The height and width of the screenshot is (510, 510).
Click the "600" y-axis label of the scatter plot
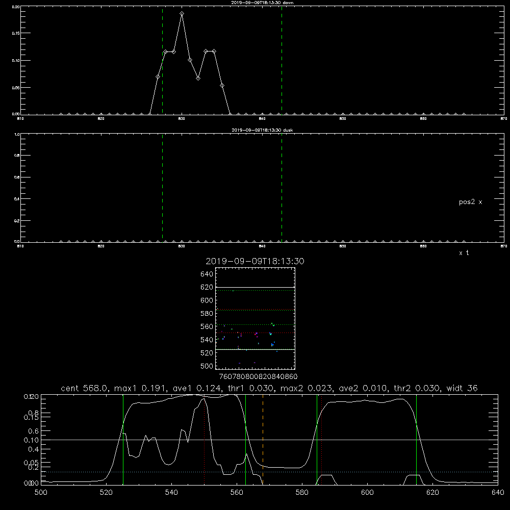[207, 300]
